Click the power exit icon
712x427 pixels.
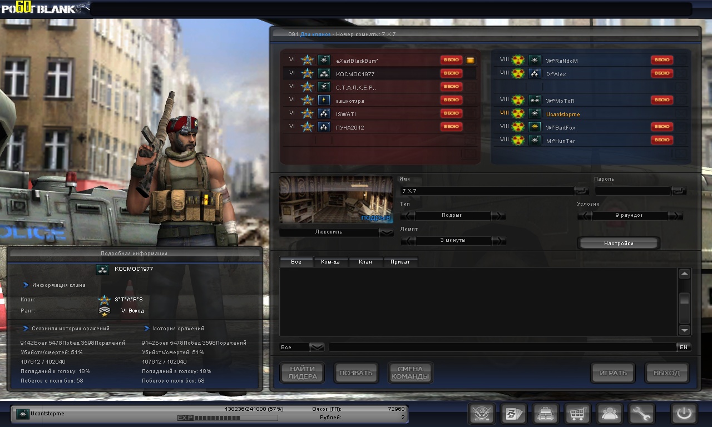pyautogui.click(x=684, y=414)
